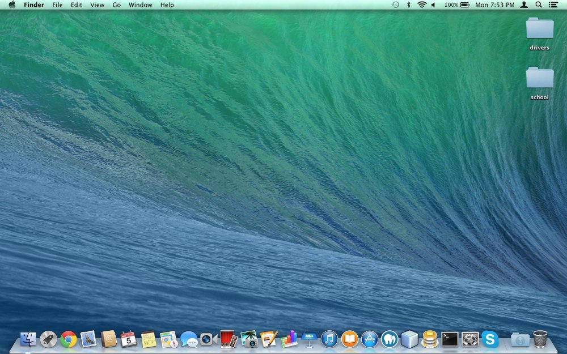The image size is (567, 354).
Task: Open Skype in the dock
Action: click(x=490, y=339)
